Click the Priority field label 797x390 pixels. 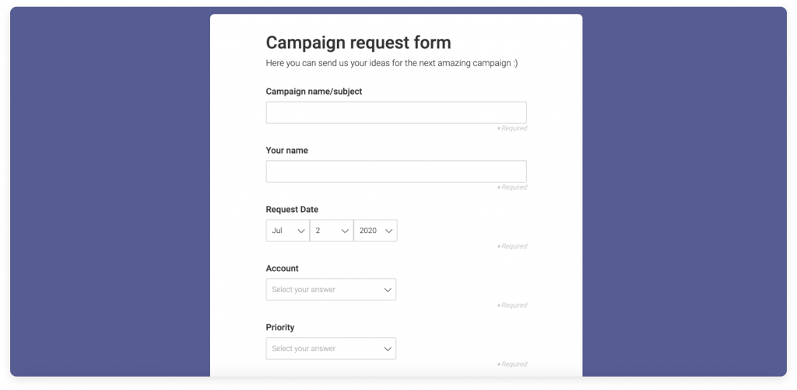pyautogui.click(x=280, y=328)
